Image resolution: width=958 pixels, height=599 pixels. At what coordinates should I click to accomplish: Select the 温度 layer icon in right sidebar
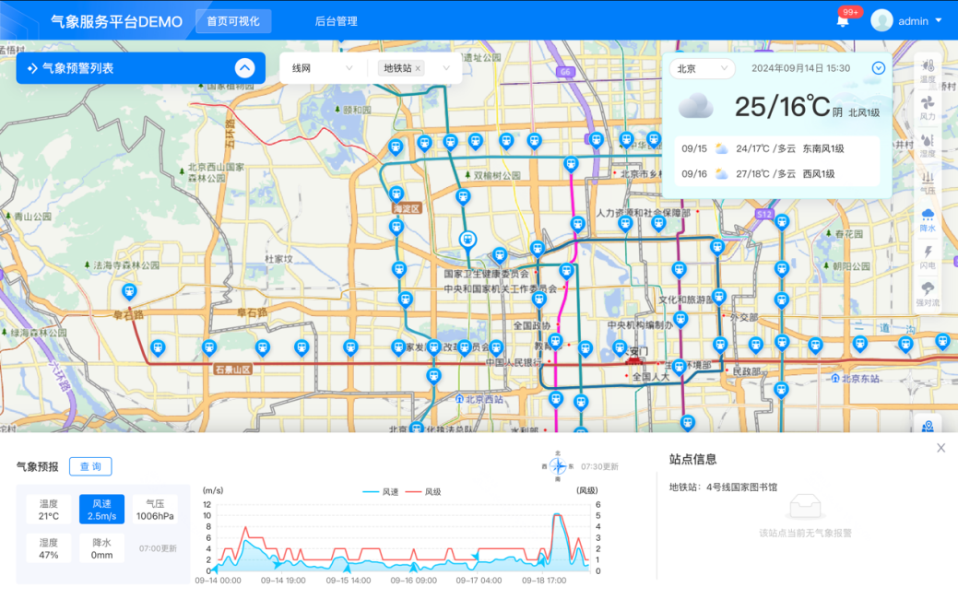[928, 69]
